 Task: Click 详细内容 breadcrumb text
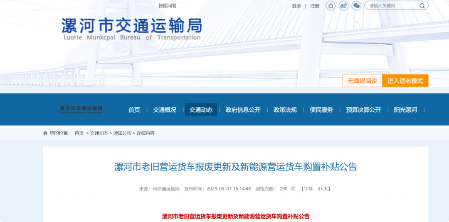(146, 133)
